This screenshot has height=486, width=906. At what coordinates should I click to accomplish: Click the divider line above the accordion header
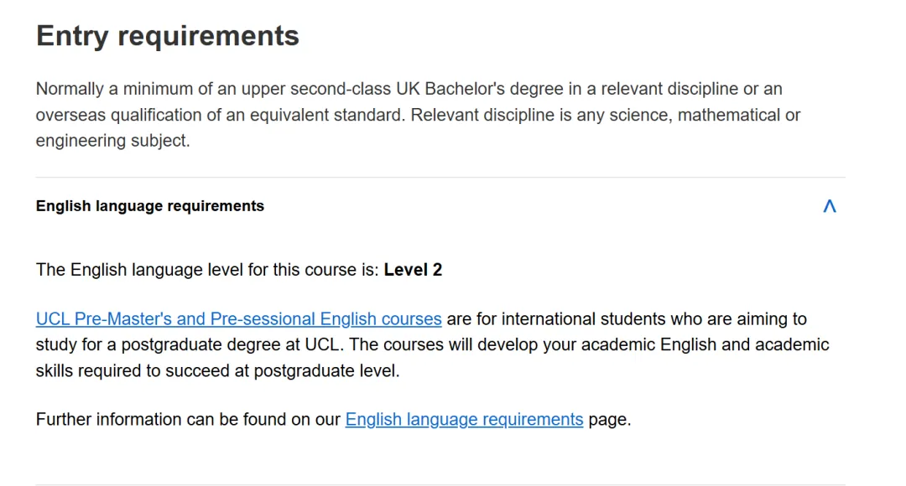(x=440, y=178)
